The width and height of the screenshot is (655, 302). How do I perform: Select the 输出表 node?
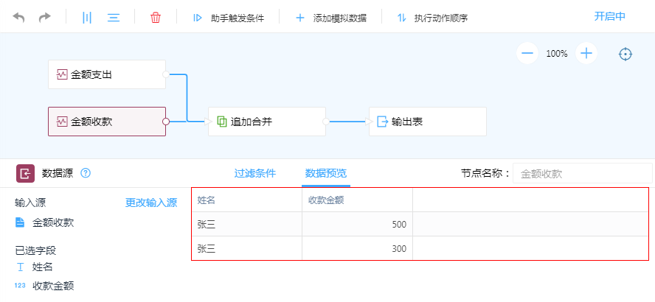tap(427, 122)
